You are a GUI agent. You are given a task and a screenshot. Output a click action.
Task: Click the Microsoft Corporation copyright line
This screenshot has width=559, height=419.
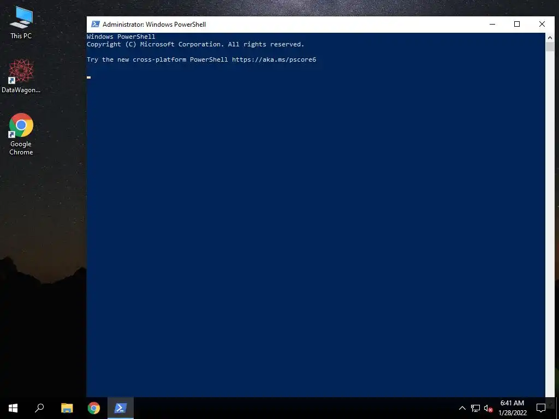[x=195, y=44]
